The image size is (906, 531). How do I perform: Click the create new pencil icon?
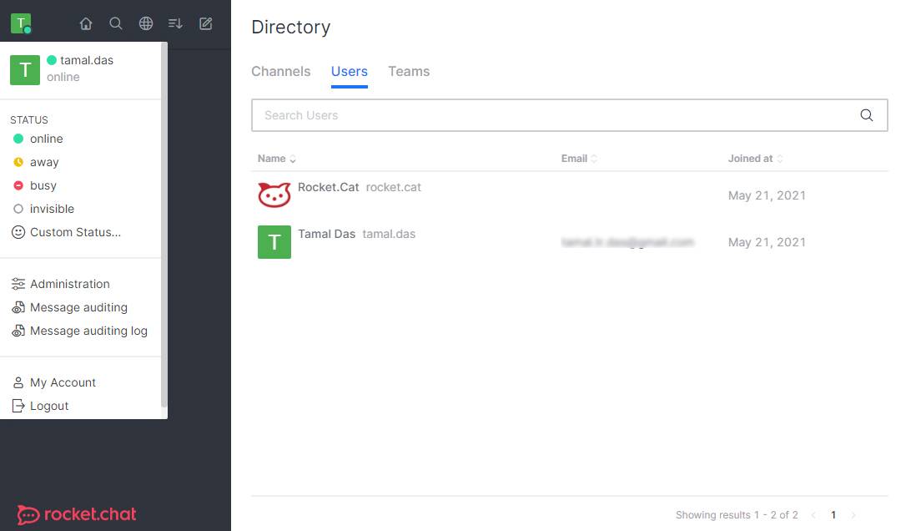(206, 23)
